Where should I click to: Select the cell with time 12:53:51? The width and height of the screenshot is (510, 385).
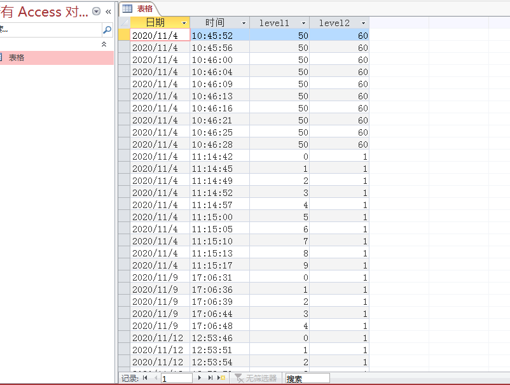pyautogui.click(x=220, y=349)
